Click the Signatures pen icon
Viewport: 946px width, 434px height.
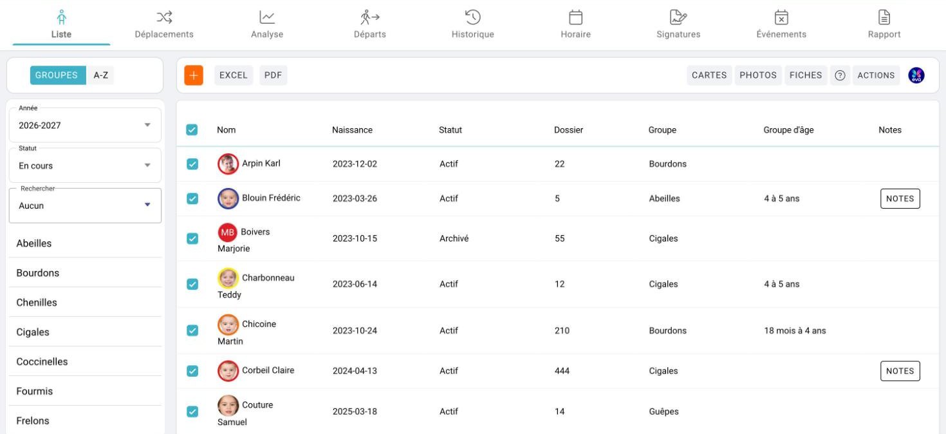point(678,17)
